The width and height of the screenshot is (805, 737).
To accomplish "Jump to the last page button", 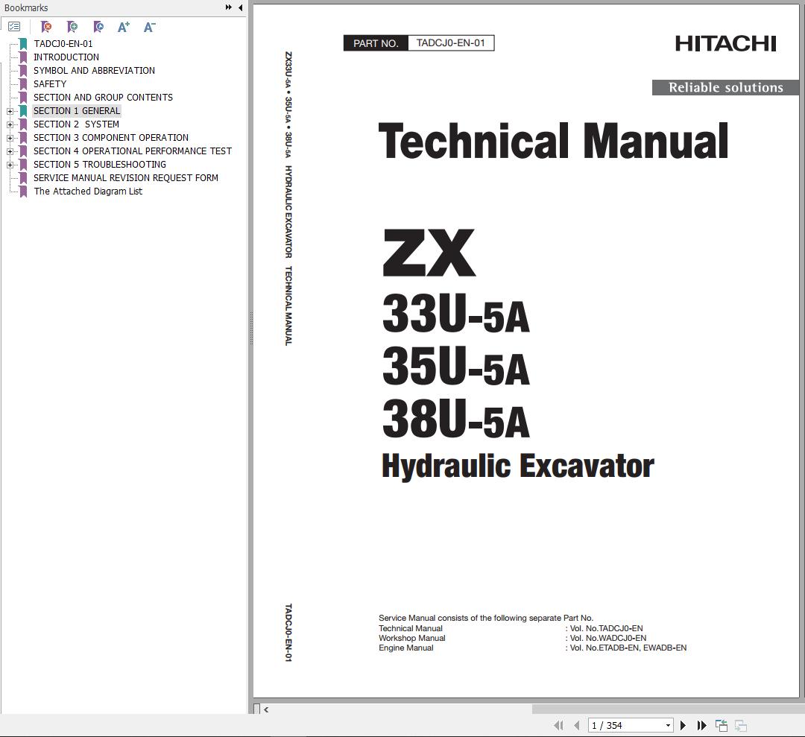I will [x=701, y=725].
